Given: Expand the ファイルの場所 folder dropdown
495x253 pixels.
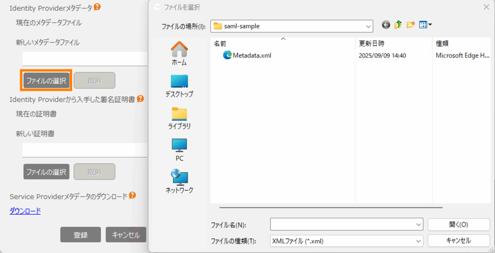Looking at the screenshot, I should [368, 26].
